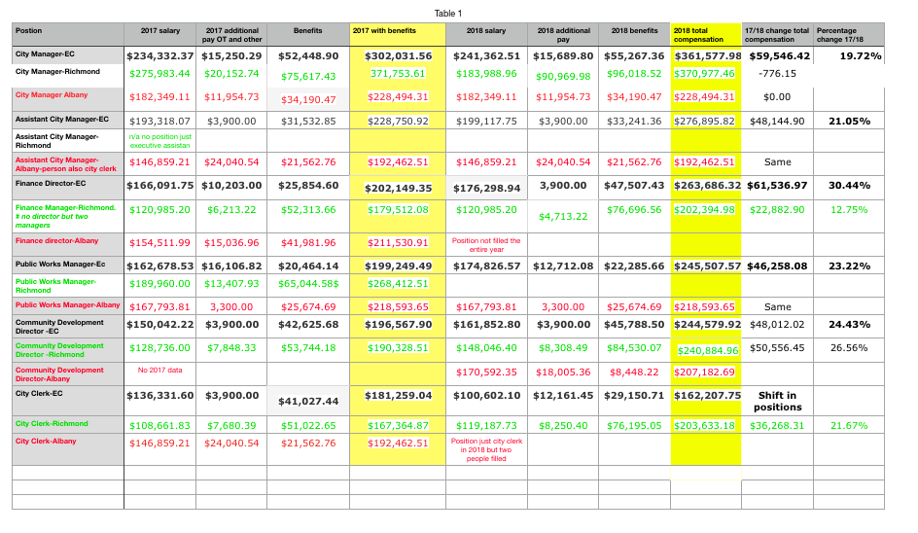The width and height of the screenshot is (918, 533).
Task: Click the "Position not filled the entire year" cell
Action: 487,245
